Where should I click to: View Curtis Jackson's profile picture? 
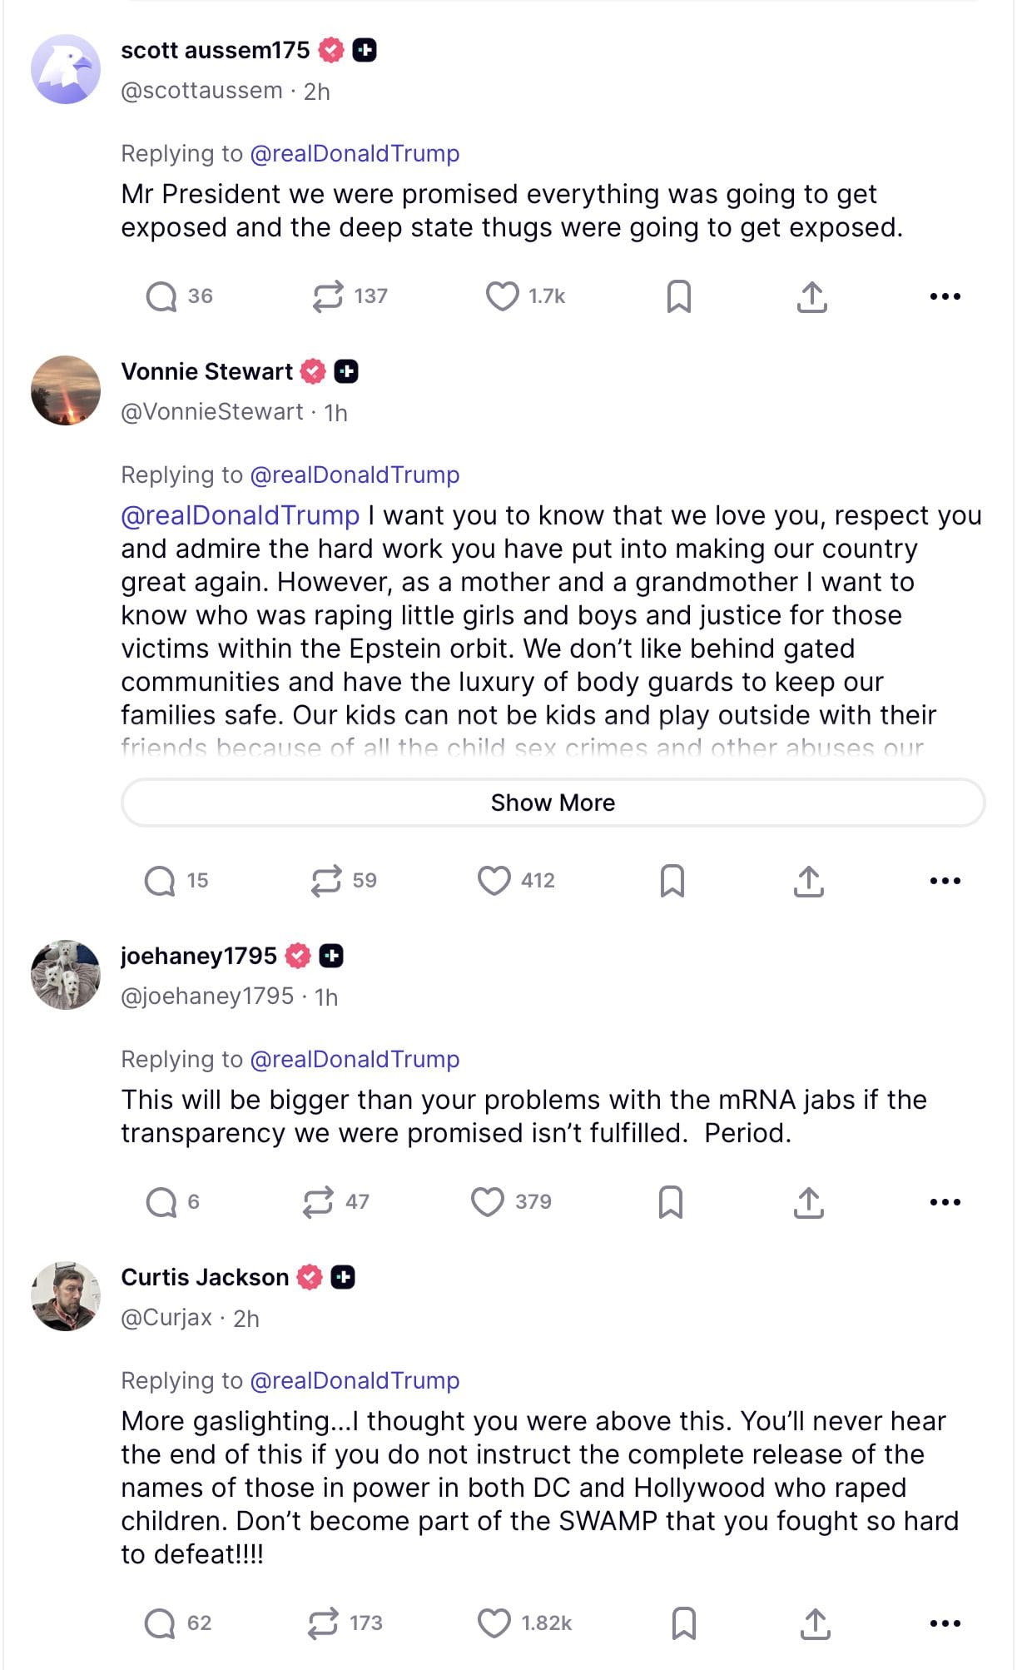(66, 1295)
